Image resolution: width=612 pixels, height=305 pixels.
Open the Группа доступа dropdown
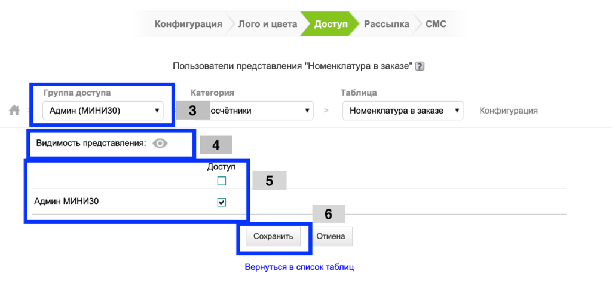[x=103, y=110]
